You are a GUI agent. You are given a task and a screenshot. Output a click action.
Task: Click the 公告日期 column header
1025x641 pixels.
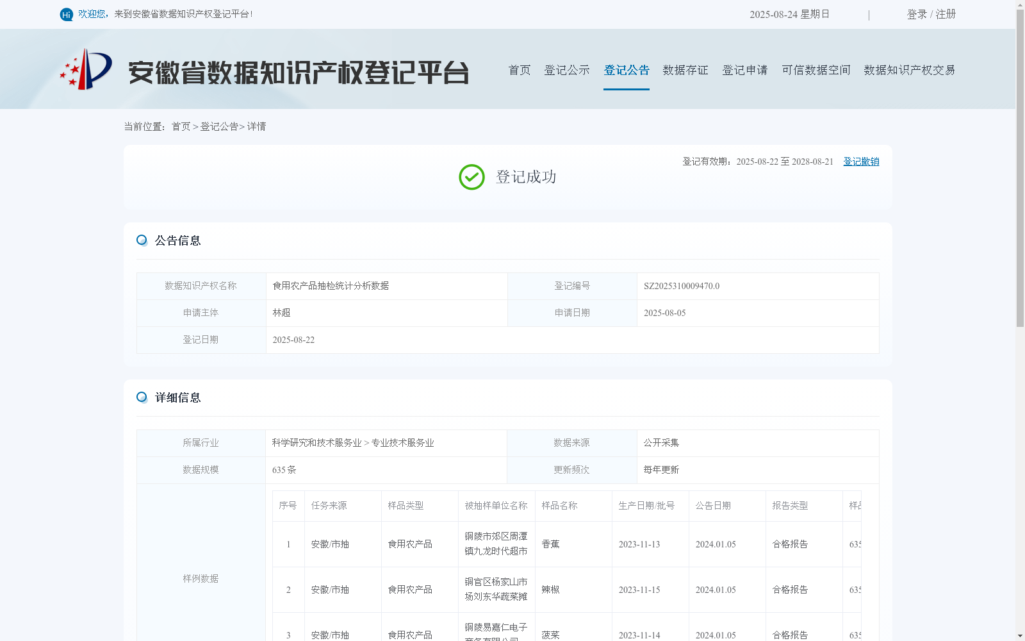click(x=713, y=506)
